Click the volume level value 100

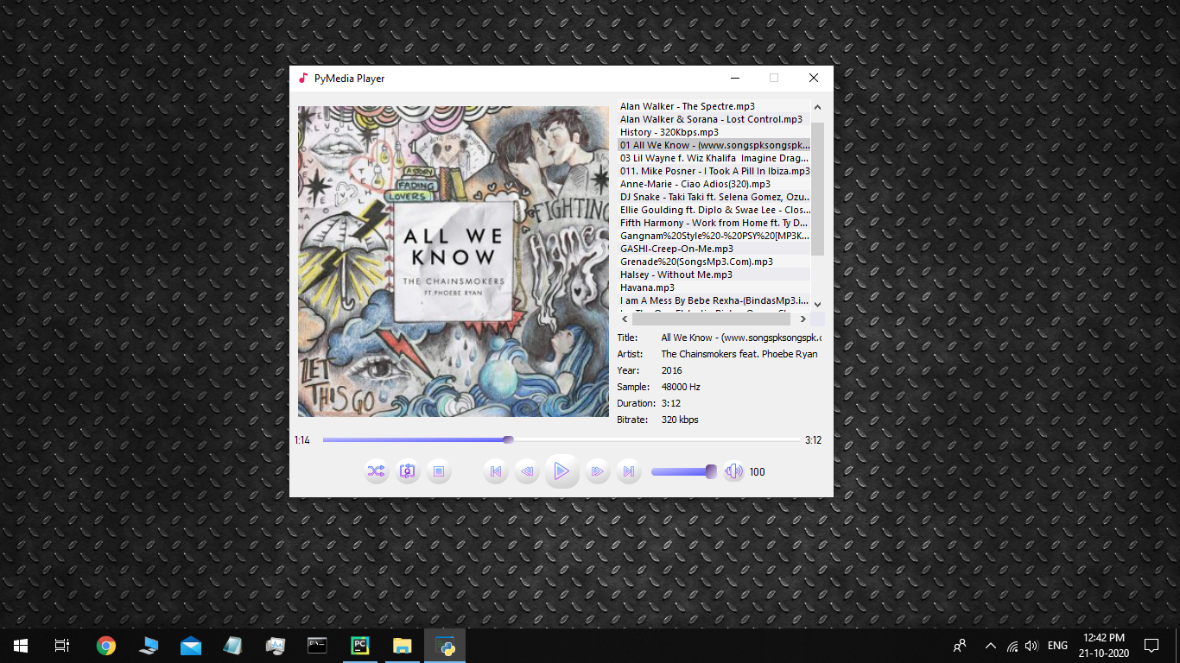(758, 472)
